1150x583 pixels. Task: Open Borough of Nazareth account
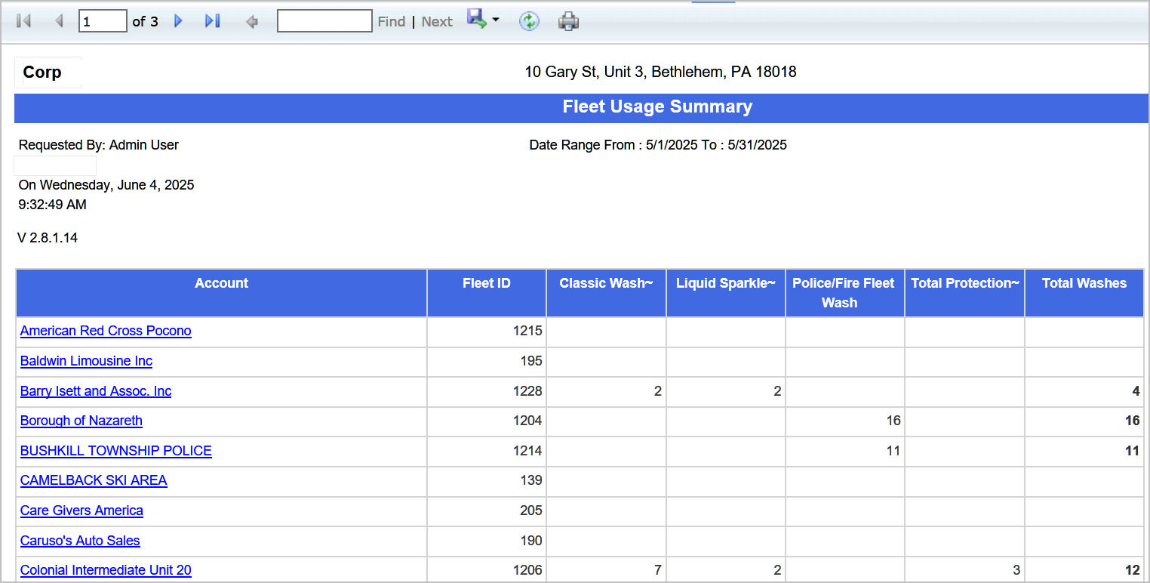pos(81,421)
